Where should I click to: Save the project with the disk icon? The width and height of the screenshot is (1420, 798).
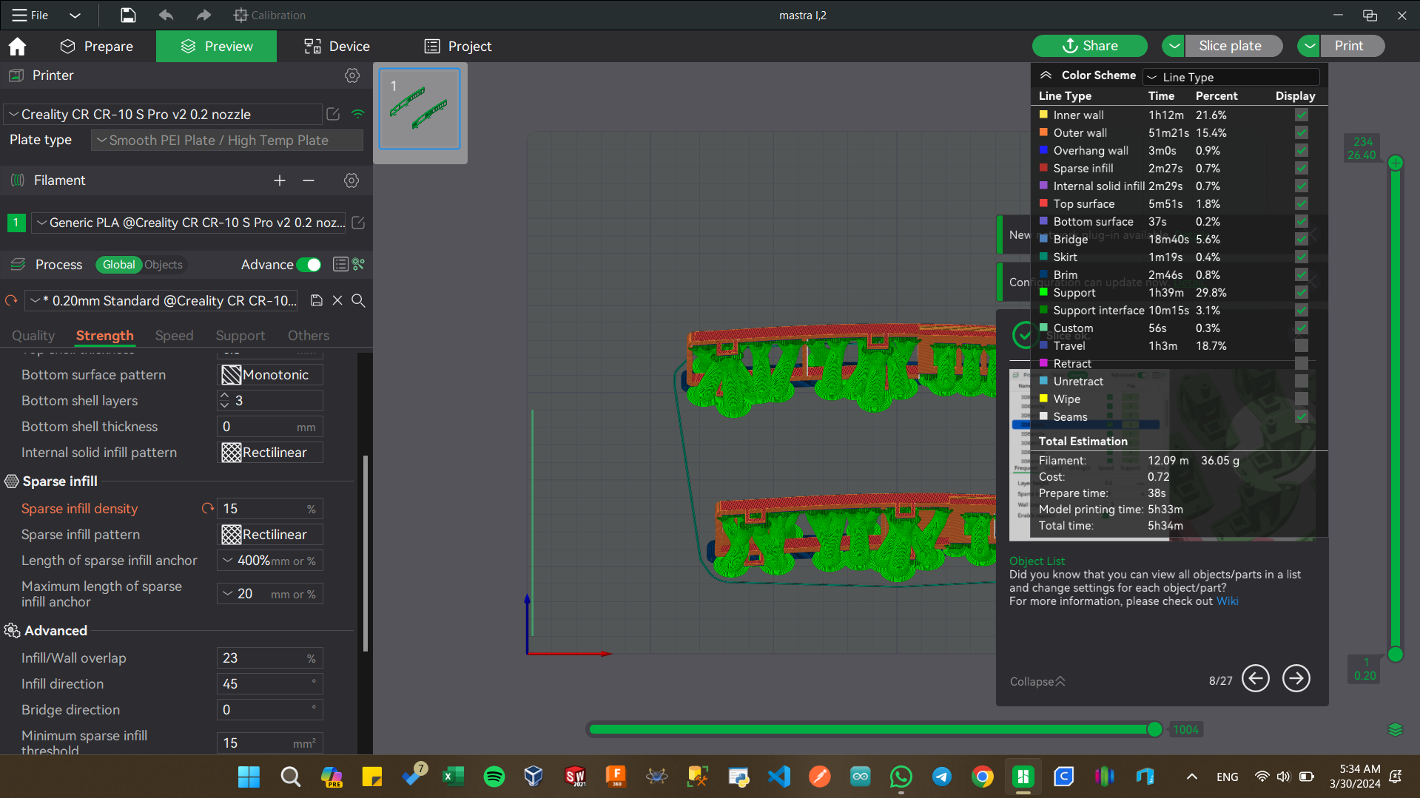click(x=128, y=15)
